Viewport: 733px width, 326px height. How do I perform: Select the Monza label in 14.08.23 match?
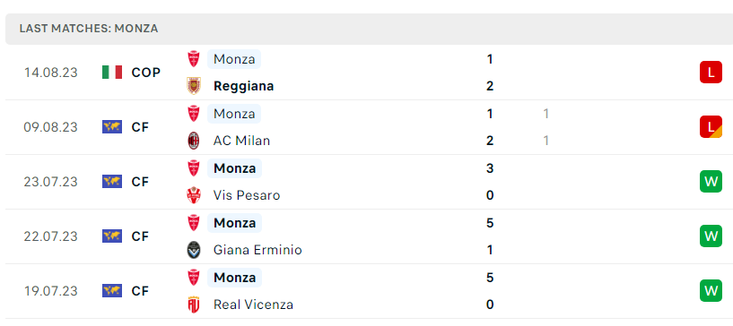coord(234,59)
